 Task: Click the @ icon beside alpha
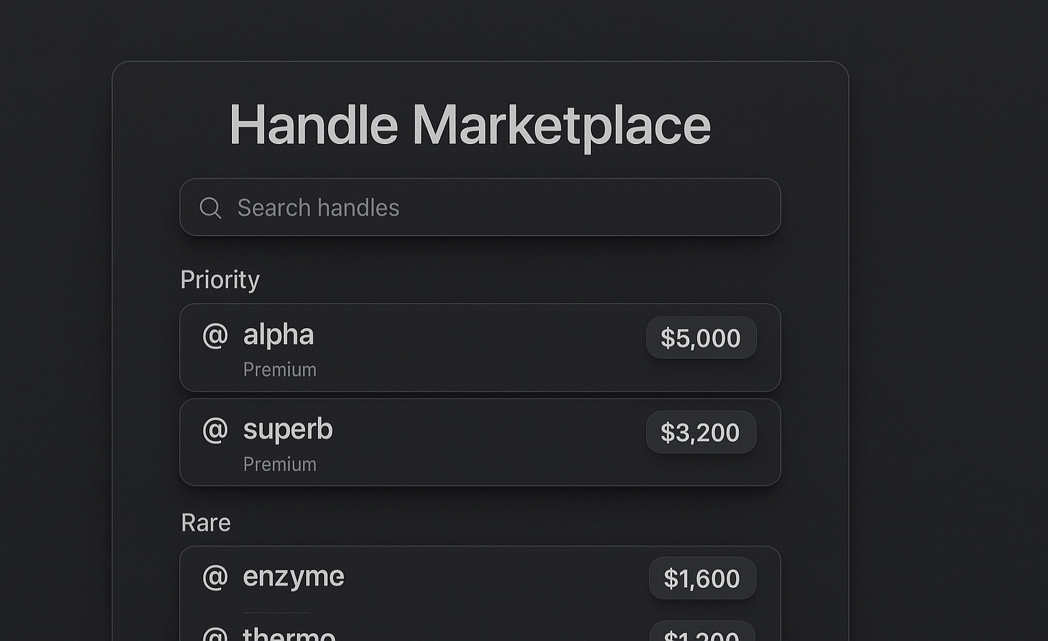[x=214, y=335]
